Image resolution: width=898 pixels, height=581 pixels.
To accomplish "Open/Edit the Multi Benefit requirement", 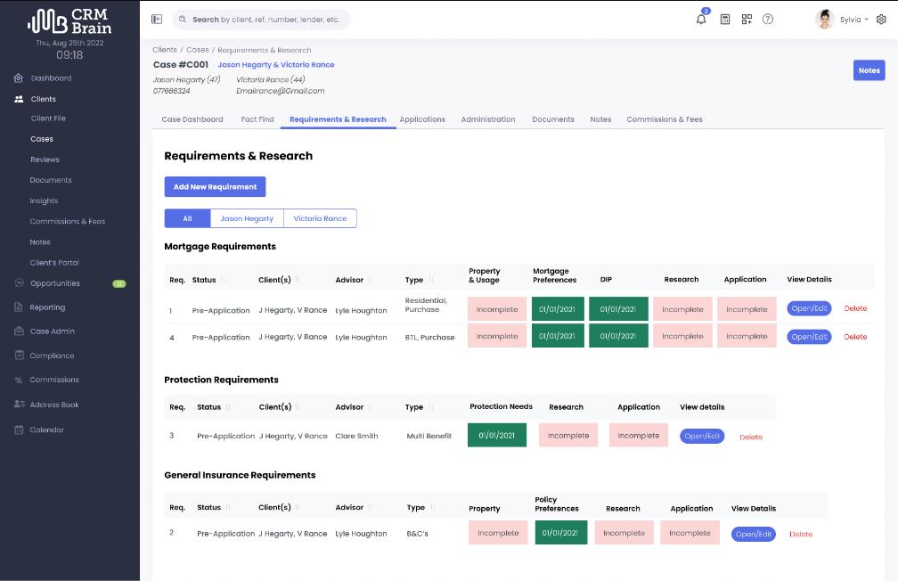I will [702, 436].
